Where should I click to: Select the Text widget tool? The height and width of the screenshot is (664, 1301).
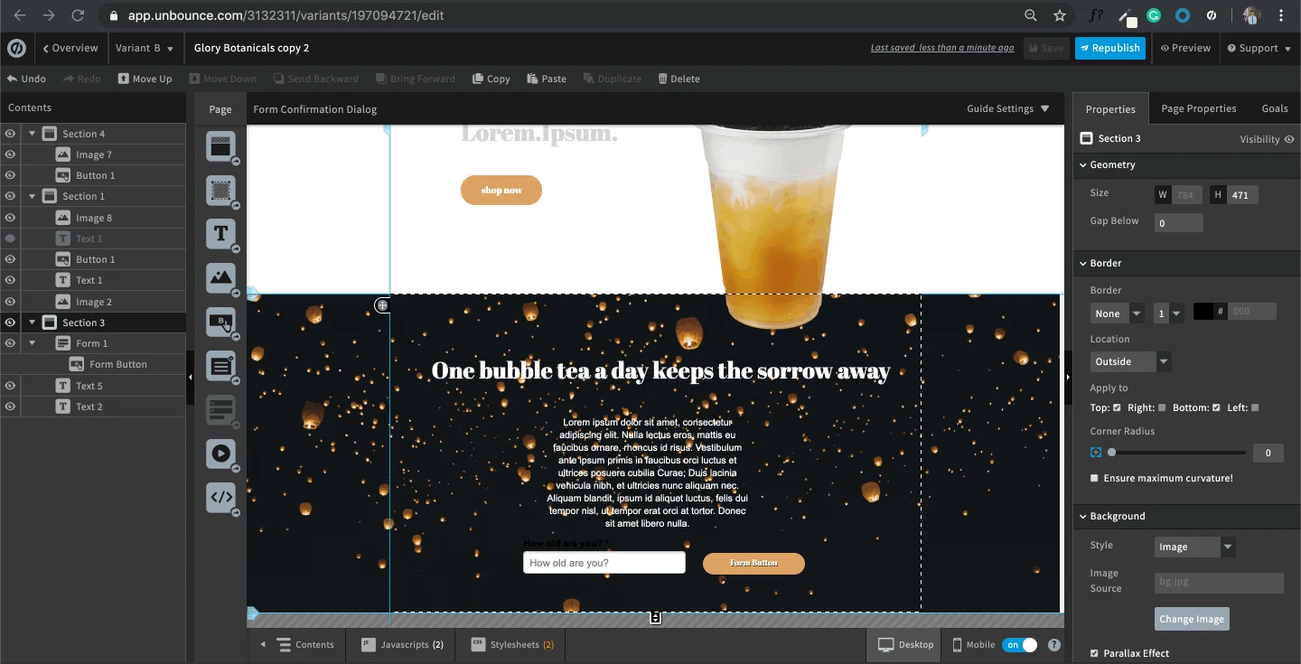[x=220, y=233]
